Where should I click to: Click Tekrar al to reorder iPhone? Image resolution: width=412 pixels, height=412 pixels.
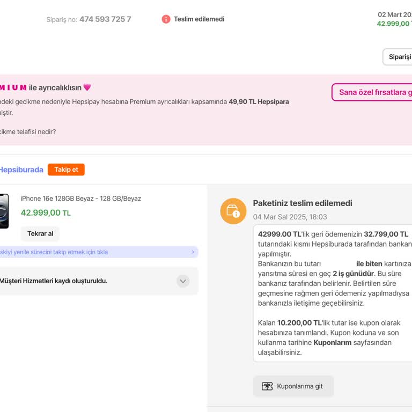coord(40,233)
